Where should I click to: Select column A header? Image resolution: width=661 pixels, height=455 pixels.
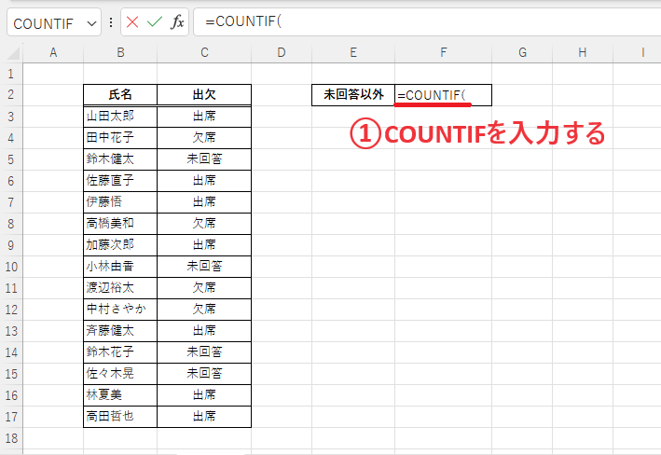click(x=53, y=53)
